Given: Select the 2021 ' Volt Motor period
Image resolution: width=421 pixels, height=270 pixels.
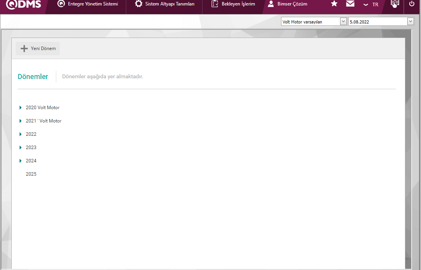Looking at the screenshot, I should pos(43,121).
